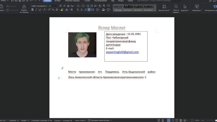Toggle underline formatting
Screen dimensions: 217x122
(40, 10)
